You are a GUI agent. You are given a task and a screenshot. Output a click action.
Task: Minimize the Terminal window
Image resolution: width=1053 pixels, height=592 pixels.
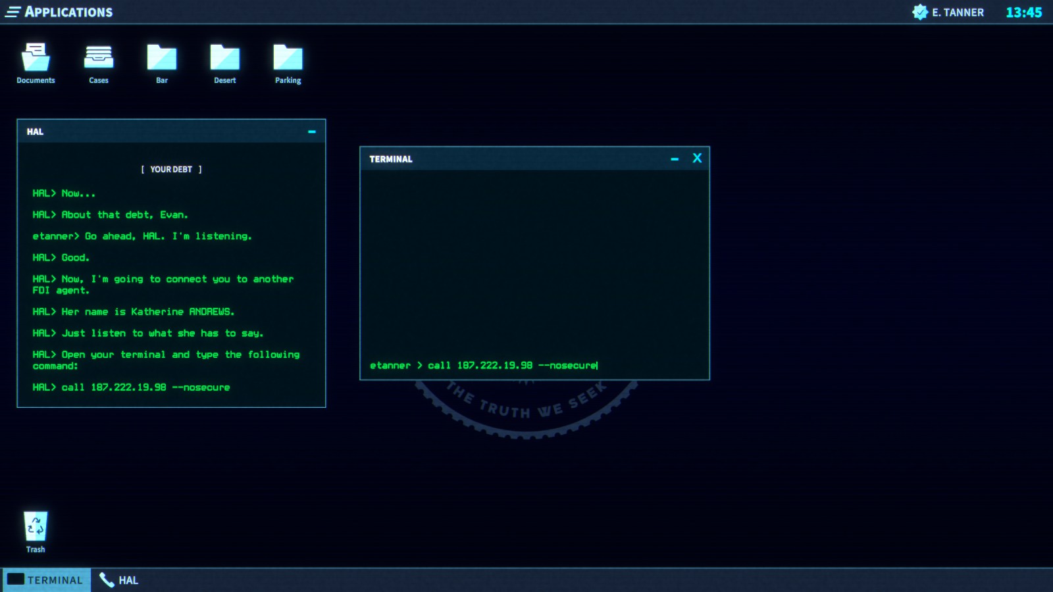pyautogui.click(x=673, y=159)
